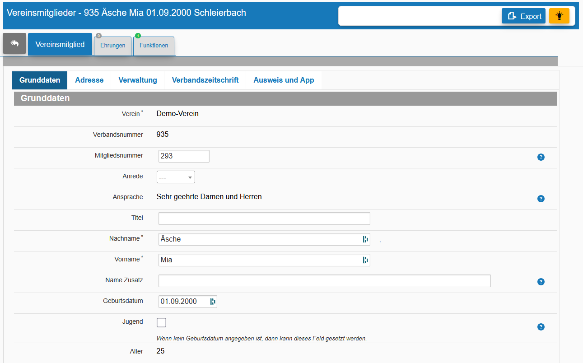
Task: Open help for Ansprache row
Action: pos(541,199)
